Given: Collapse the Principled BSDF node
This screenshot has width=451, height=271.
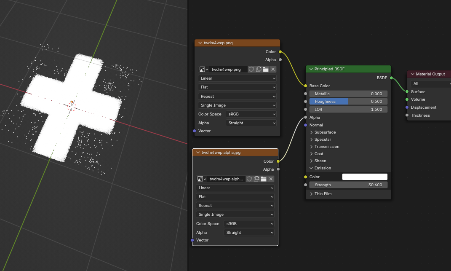Looking at the screenshot, I should (311, 69).
